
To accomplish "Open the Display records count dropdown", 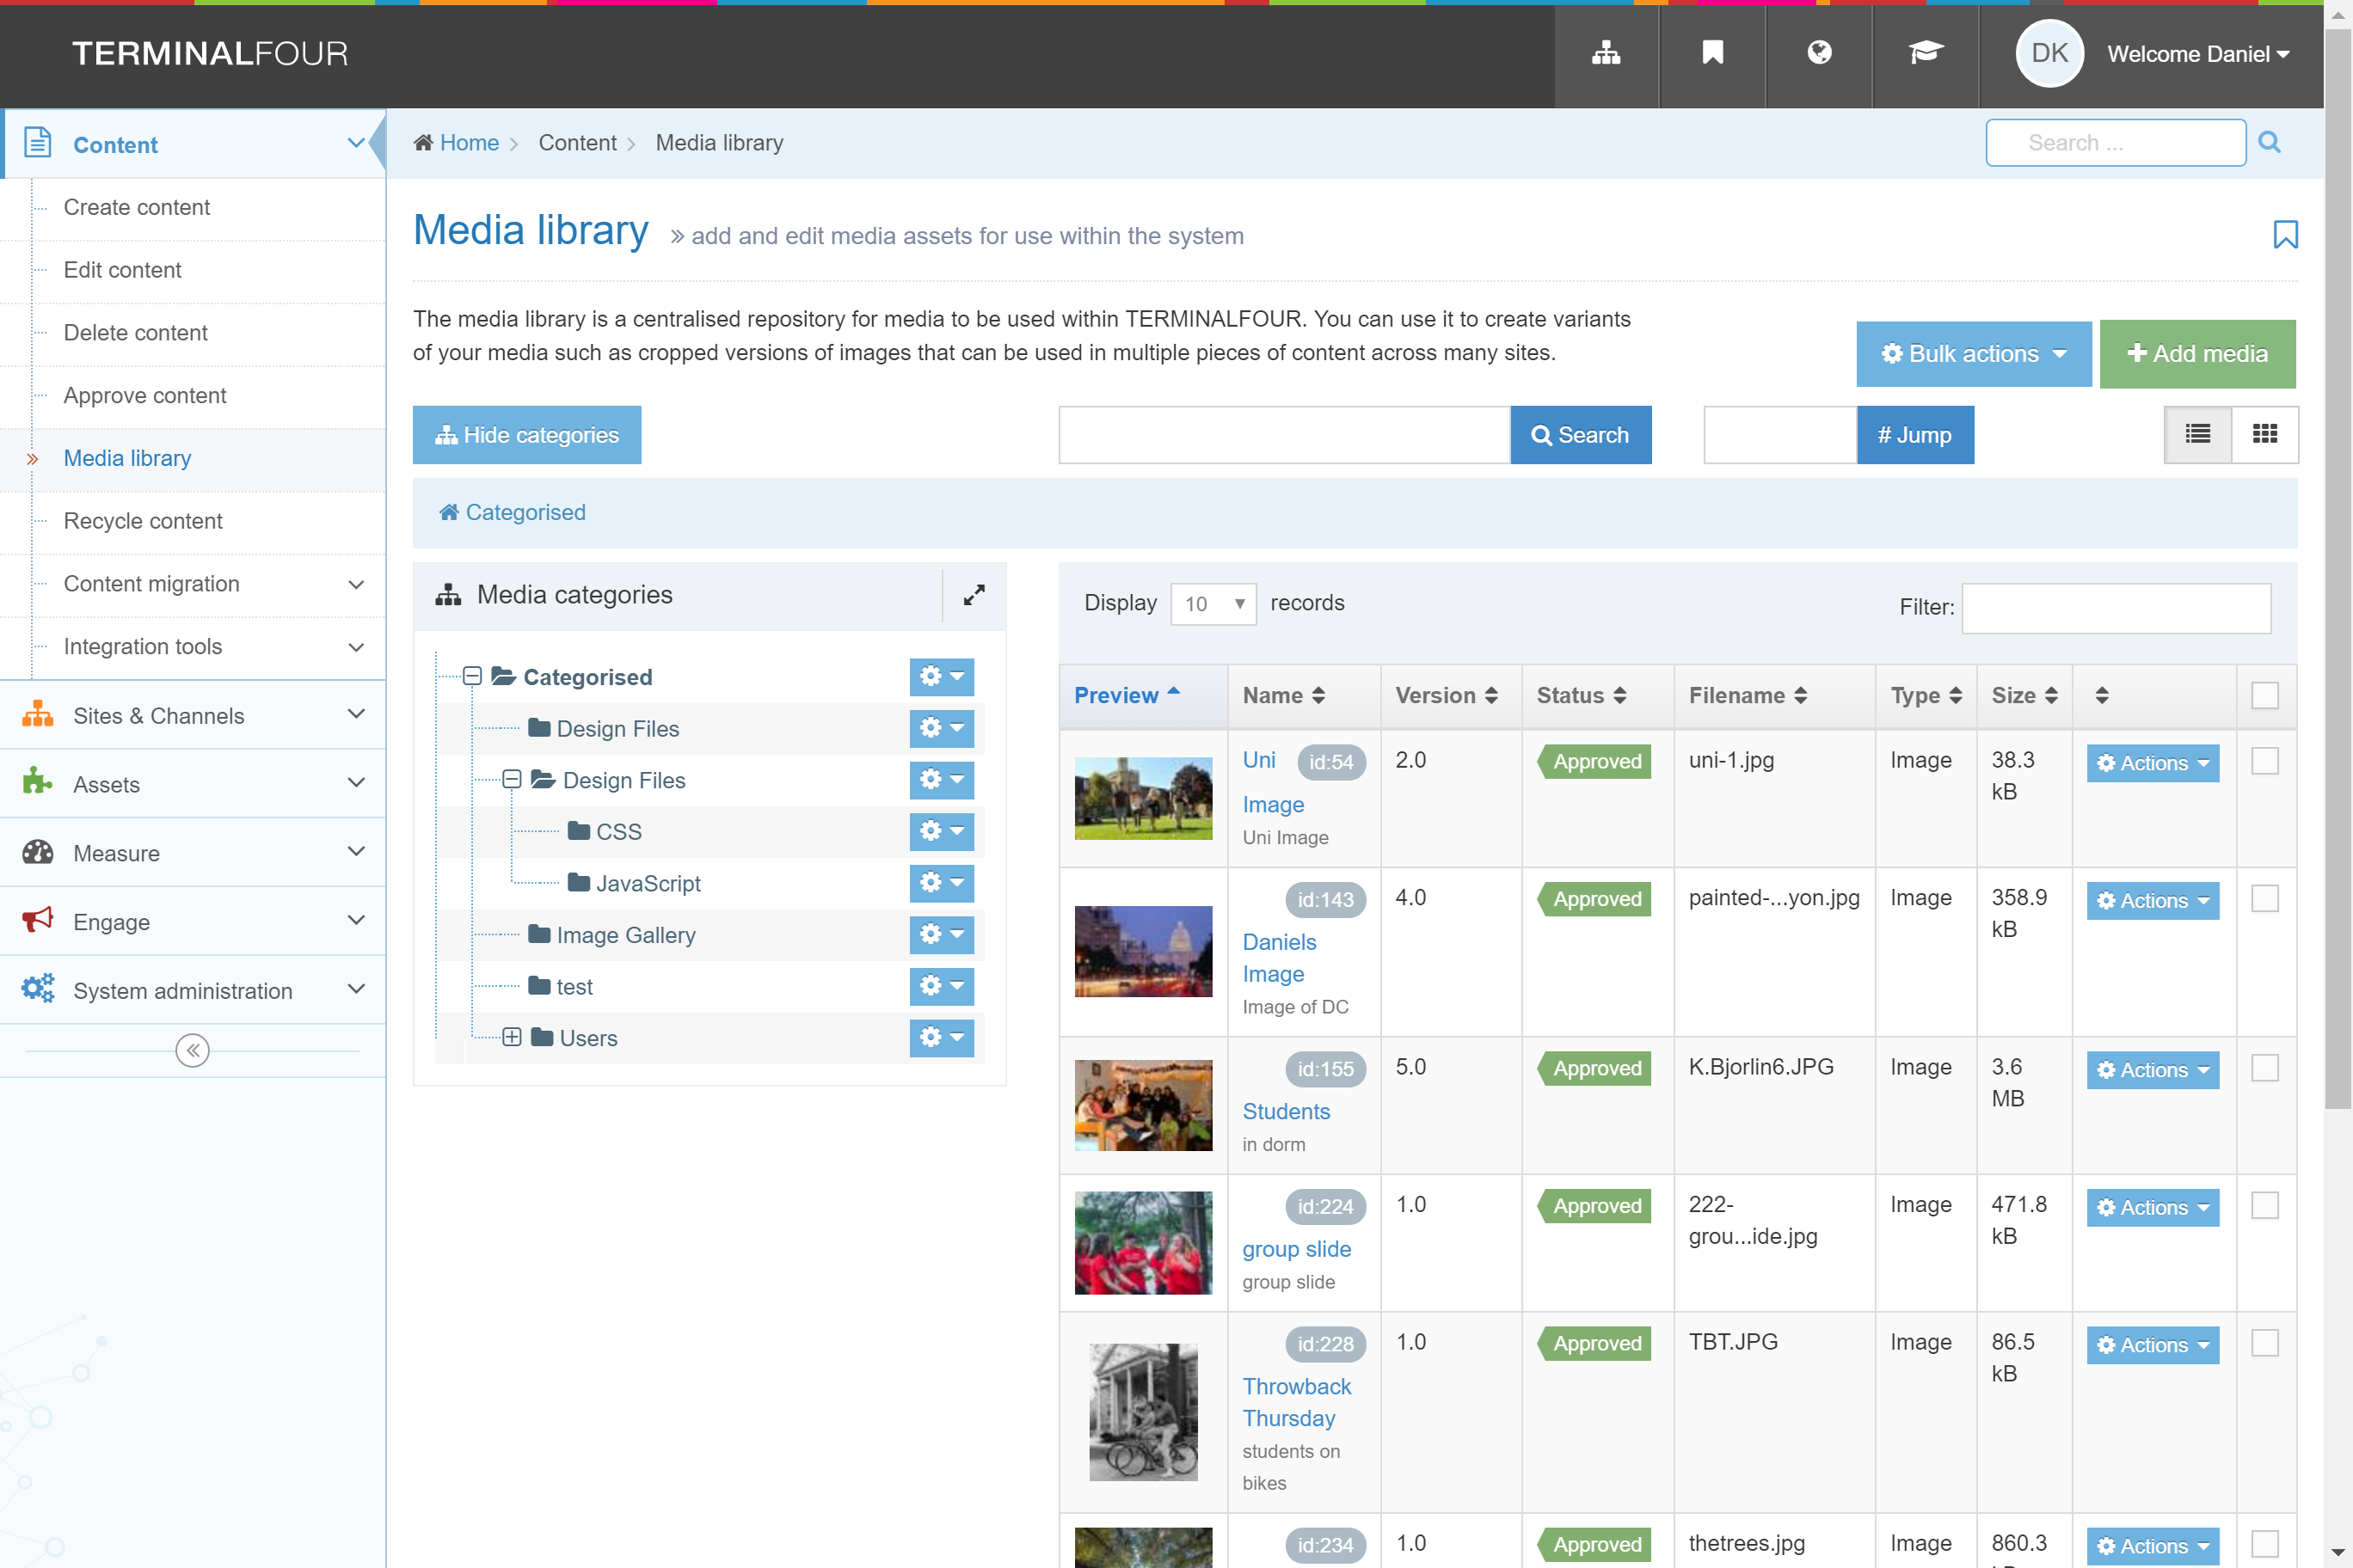I will click(x=1213, y=604).
